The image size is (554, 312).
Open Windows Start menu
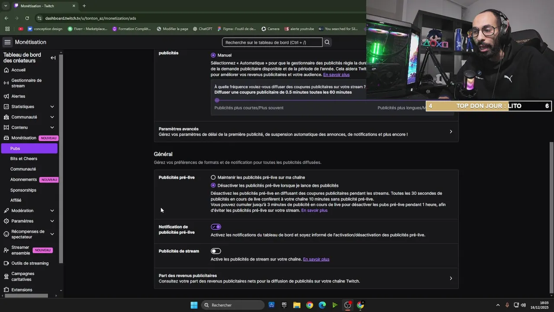(194, 305)
